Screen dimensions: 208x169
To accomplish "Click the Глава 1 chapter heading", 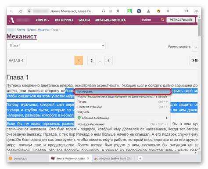I will tap(18, 77).
